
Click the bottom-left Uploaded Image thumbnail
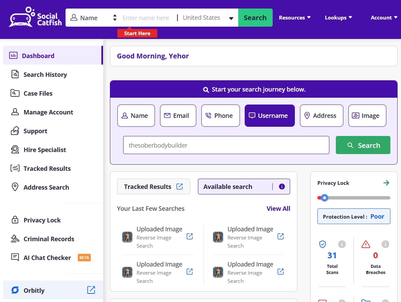(127, 272)
